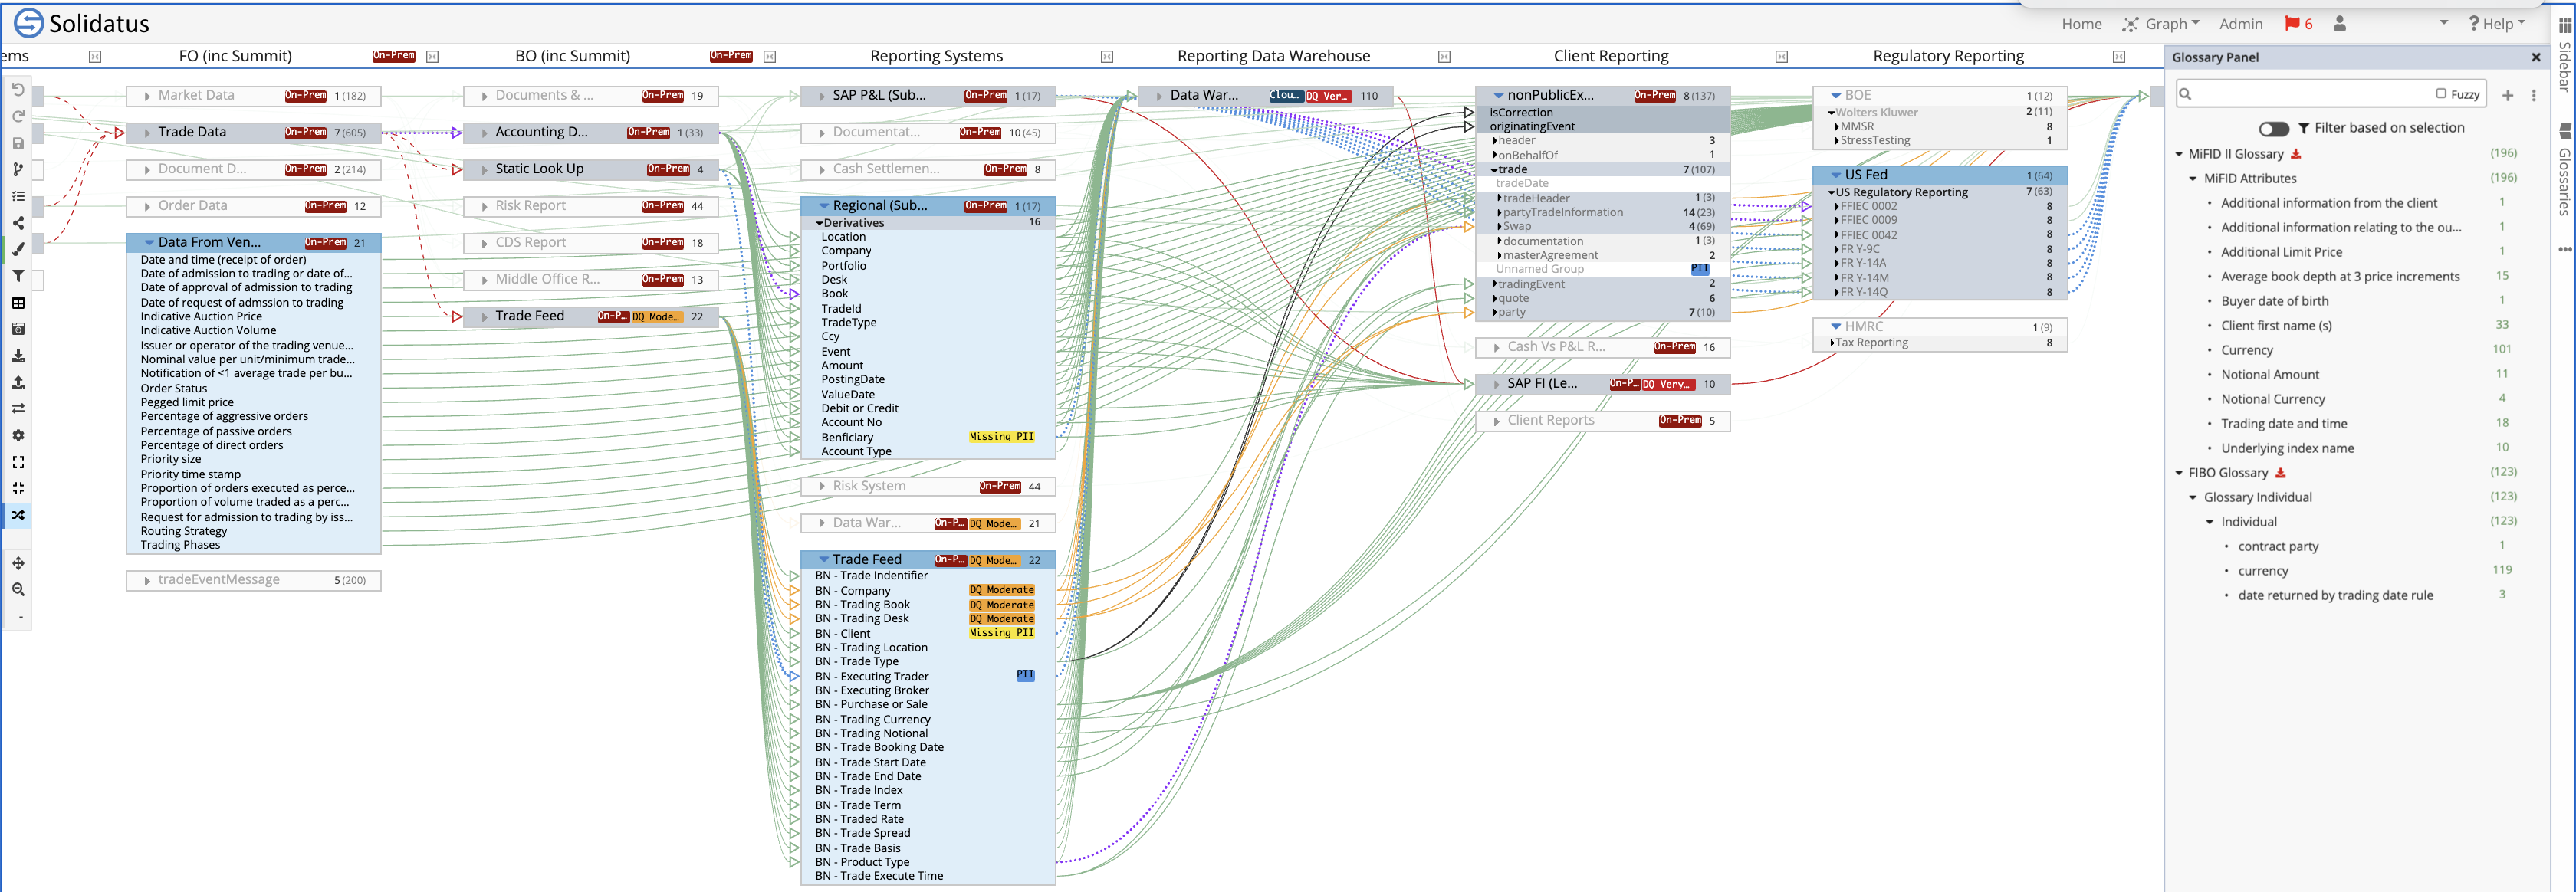Open the branch icon in left toolbar
This screenshot has width=2576, height=892.
click(18, 170)
